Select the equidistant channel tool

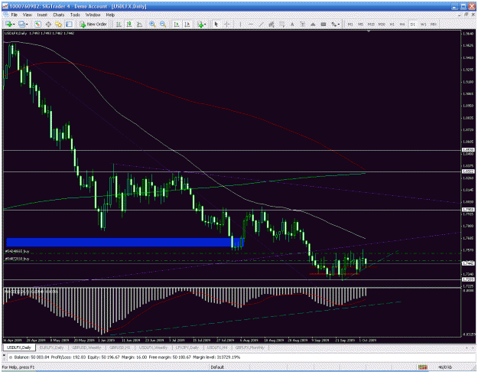(272, 24)
